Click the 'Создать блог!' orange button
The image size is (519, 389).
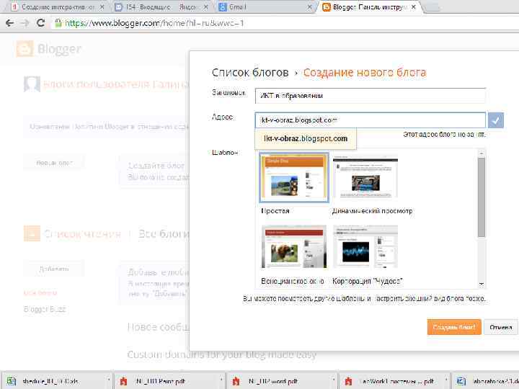[454, 327]
